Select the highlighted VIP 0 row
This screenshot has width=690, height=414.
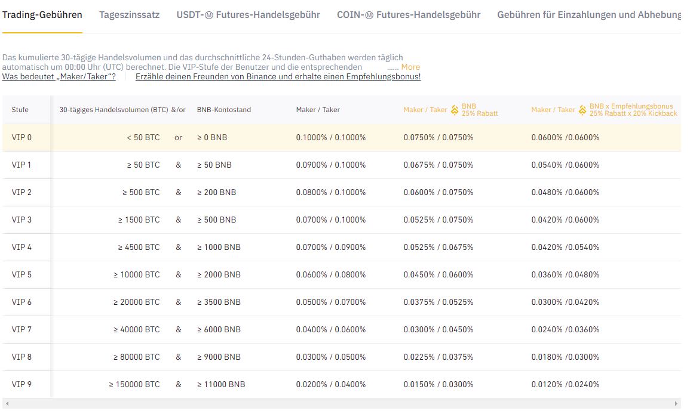pyautogui.click(x=239, y=137)
